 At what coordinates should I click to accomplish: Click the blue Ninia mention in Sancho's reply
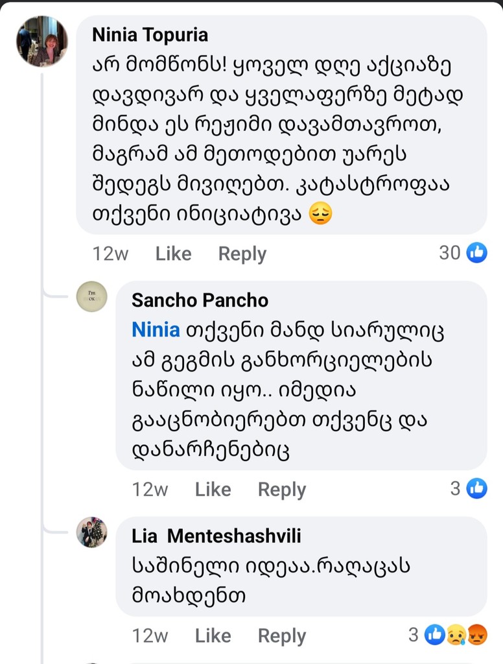(156, 329)
